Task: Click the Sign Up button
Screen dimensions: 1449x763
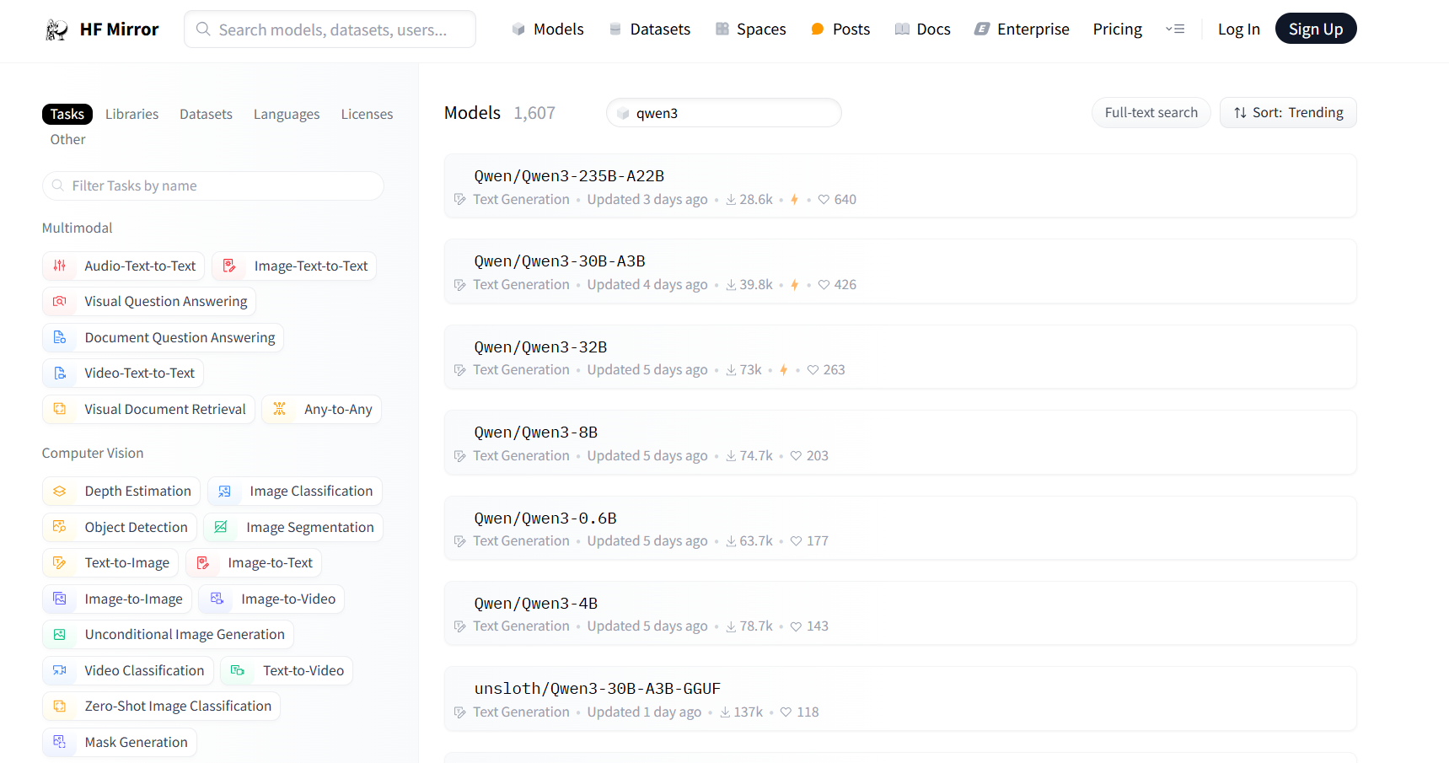Action: [x=1316, y=29]
